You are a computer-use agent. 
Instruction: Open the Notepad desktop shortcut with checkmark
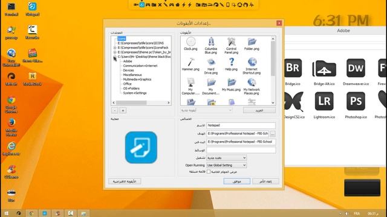coord(32,9)
